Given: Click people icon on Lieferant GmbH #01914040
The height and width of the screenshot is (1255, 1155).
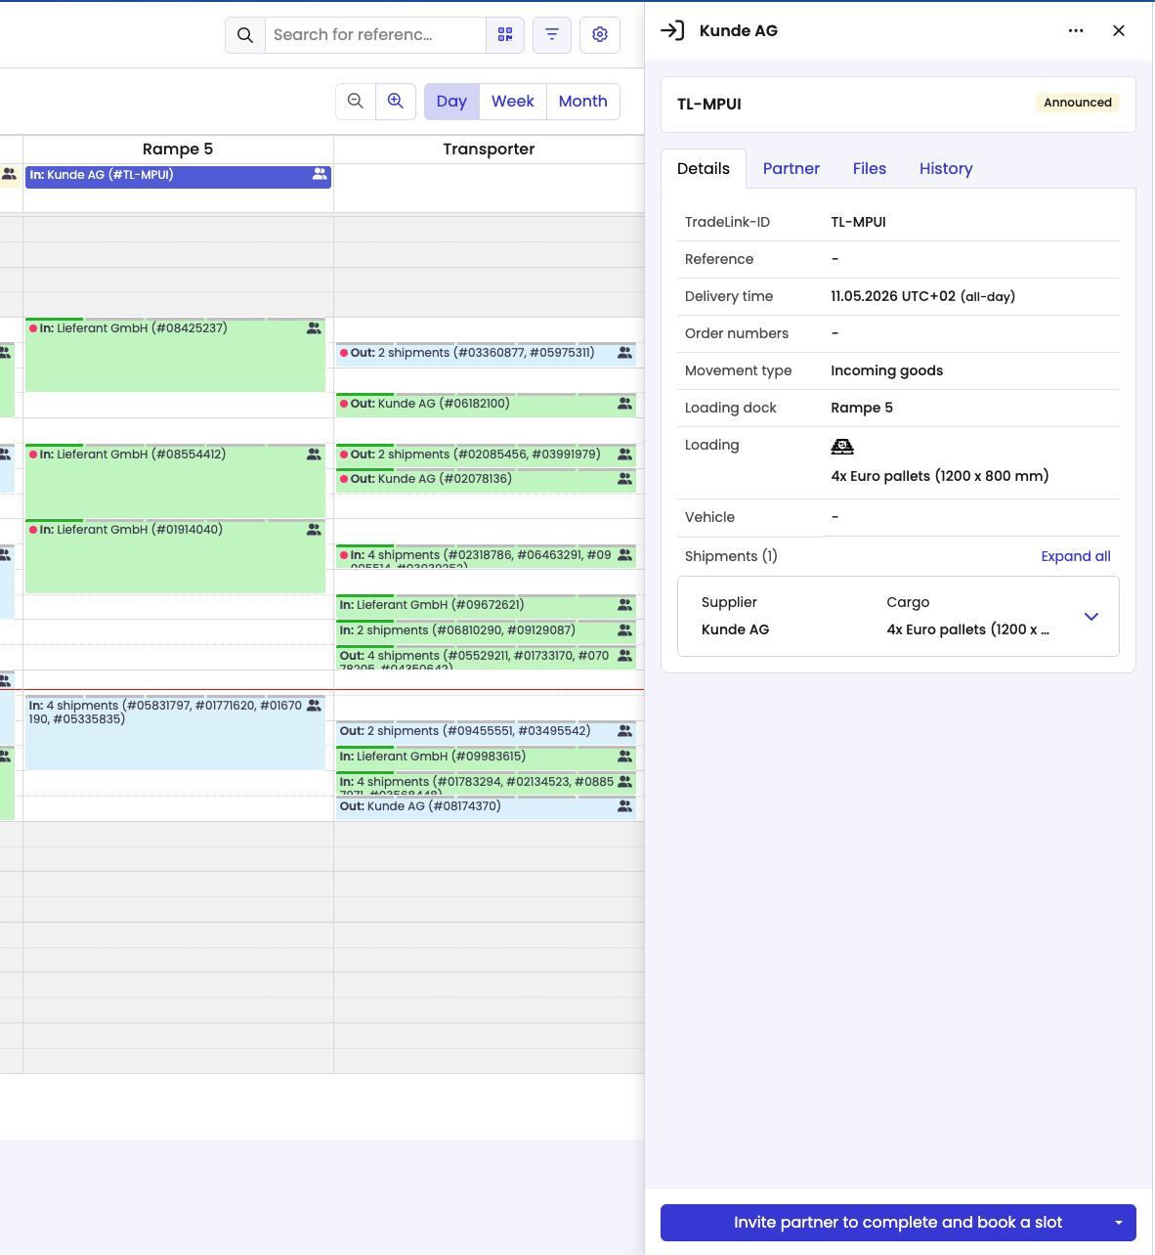Looking at the screenshot, I should coord(314,530).
